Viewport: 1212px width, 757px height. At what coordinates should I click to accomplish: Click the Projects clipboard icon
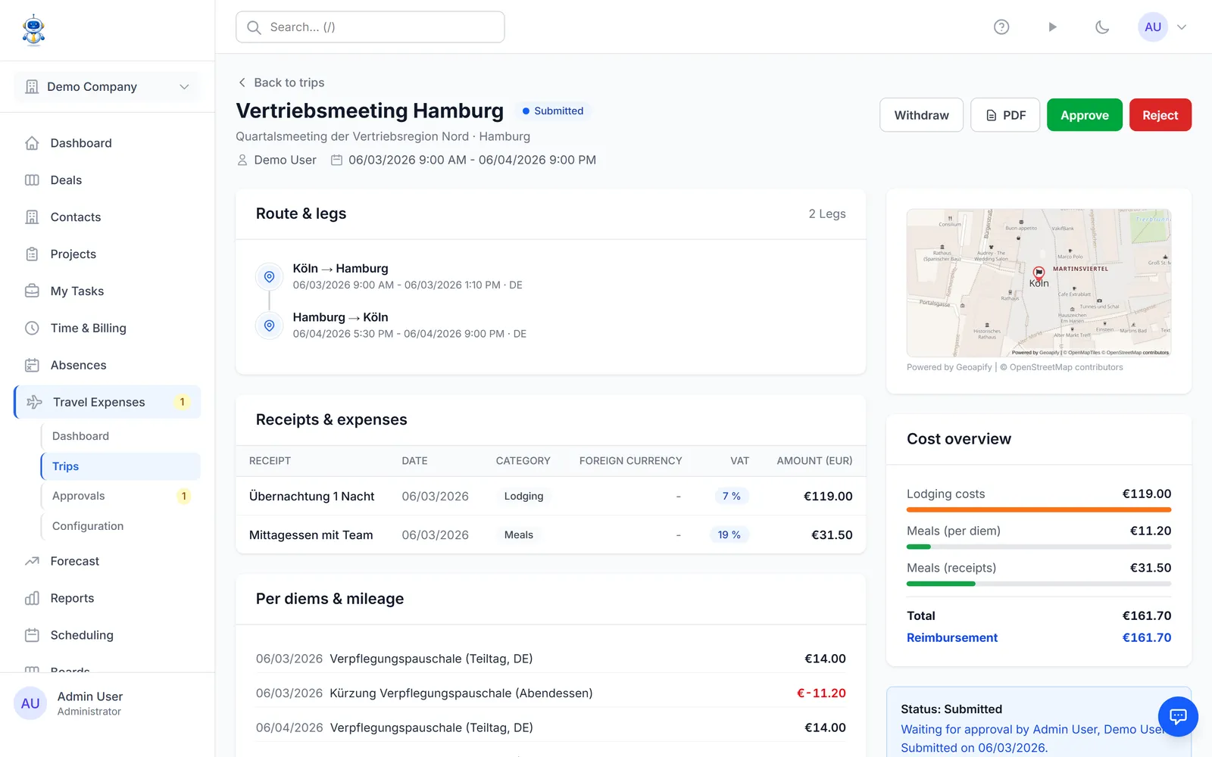[x=32, y=254]
